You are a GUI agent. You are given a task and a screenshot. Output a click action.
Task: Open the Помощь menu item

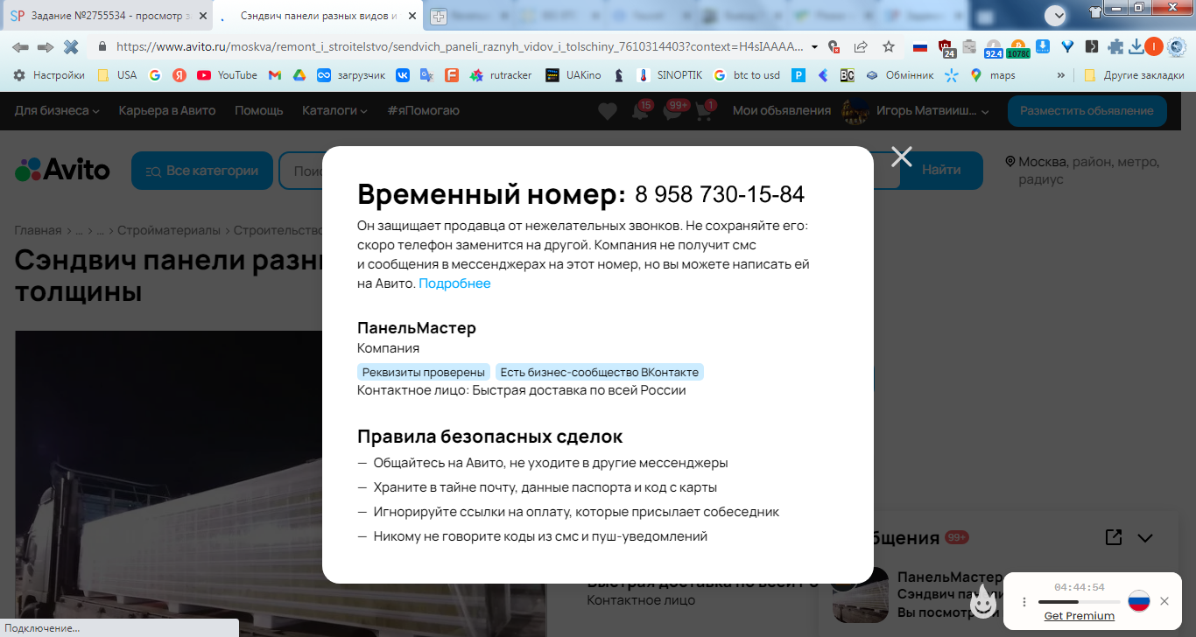[259, 111]
